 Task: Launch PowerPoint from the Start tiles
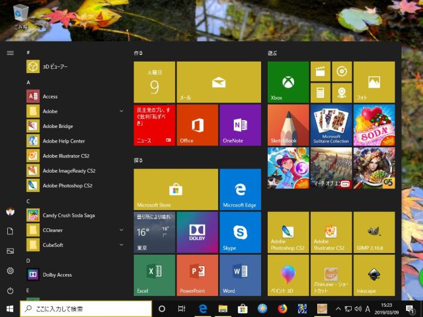tap(197, 275)
